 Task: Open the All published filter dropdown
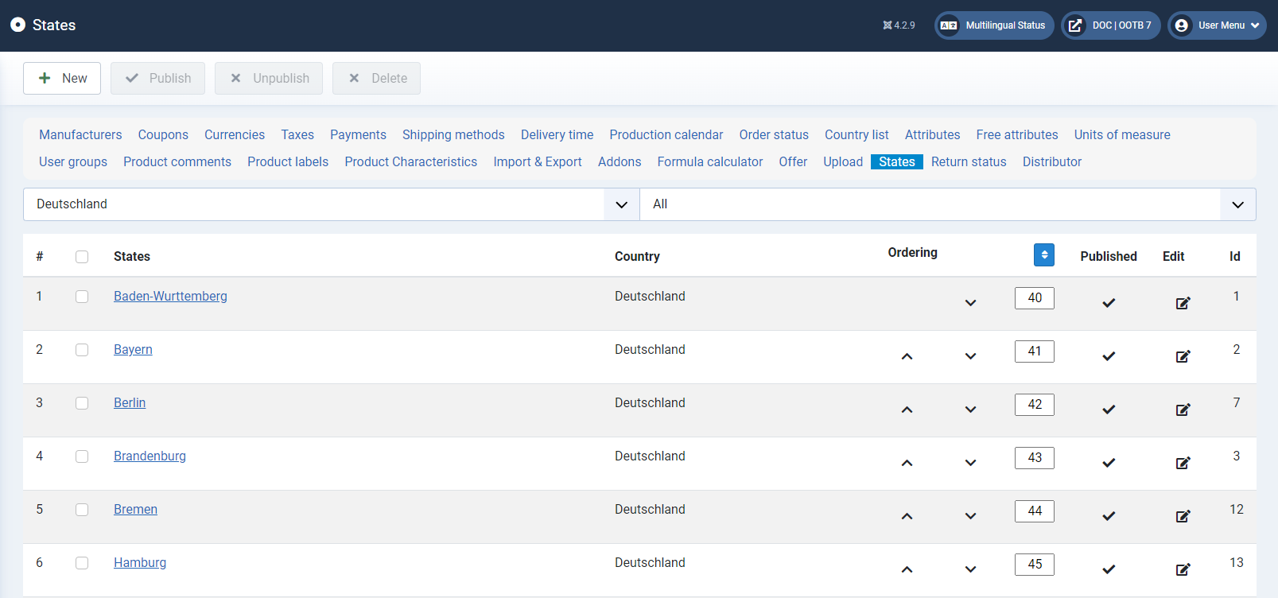click(948, 204)
